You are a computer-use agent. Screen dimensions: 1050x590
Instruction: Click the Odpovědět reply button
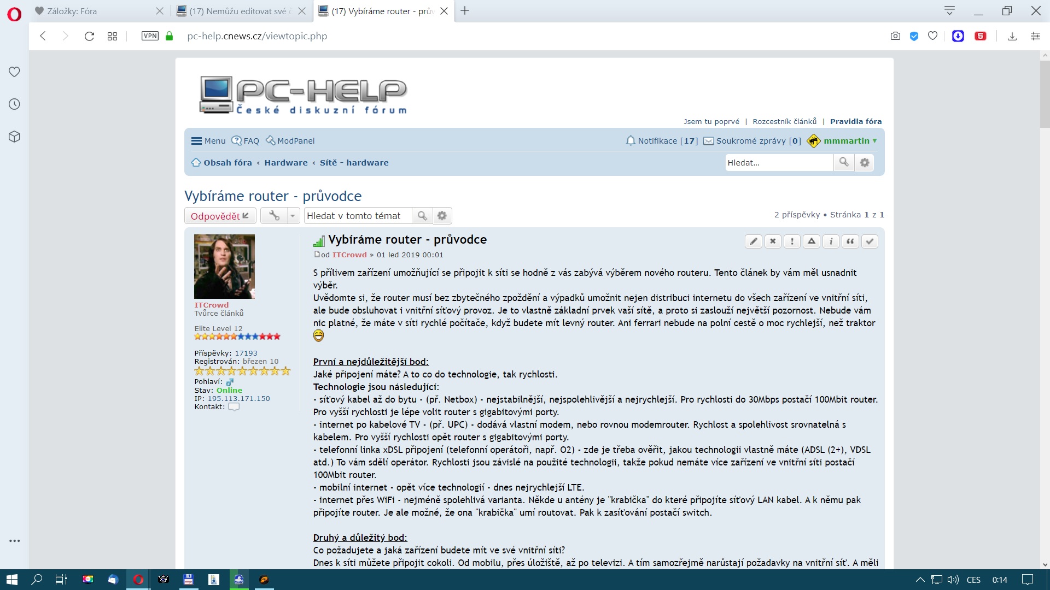tap(220, 216)
